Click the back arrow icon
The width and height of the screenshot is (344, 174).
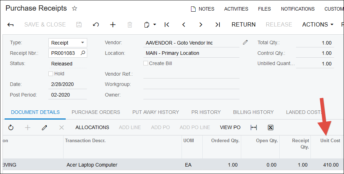point(11,25)
